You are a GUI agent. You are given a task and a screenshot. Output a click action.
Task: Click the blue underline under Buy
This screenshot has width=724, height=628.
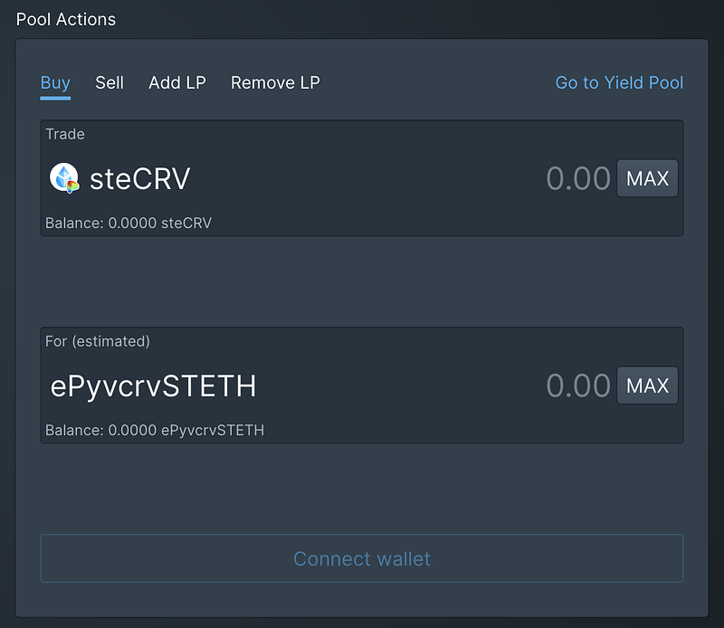55,98
